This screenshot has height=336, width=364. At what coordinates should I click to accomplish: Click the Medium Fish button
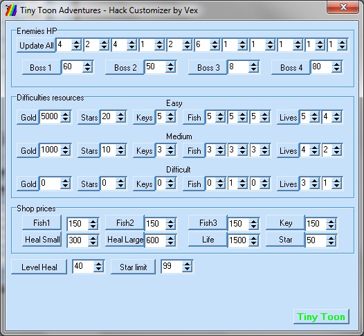[194, 150]
